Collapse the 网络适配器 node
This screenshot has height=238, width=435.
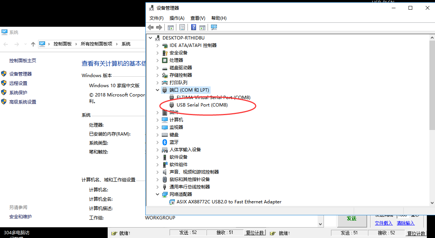point(158,194)
